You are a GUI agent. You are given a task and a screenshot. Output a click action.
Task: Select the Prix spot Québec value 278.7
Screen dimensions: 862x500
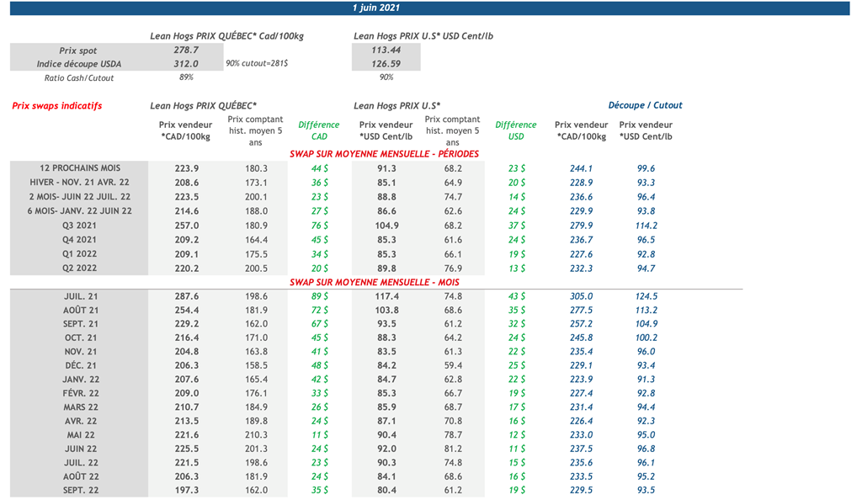coord(185,51)
